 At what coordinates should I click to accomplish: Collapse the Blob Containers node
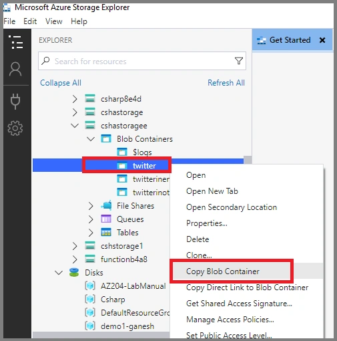pyautogui.click(x=91, y=139)
